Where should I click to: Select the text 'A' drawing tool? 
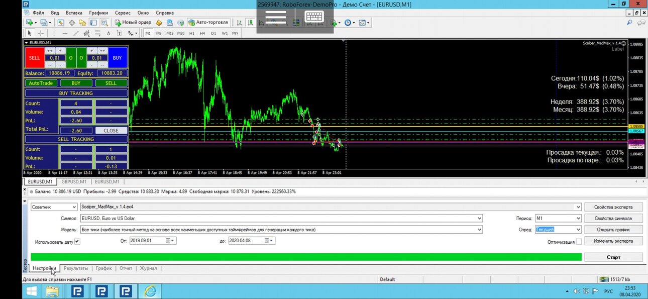coord(109,33)
